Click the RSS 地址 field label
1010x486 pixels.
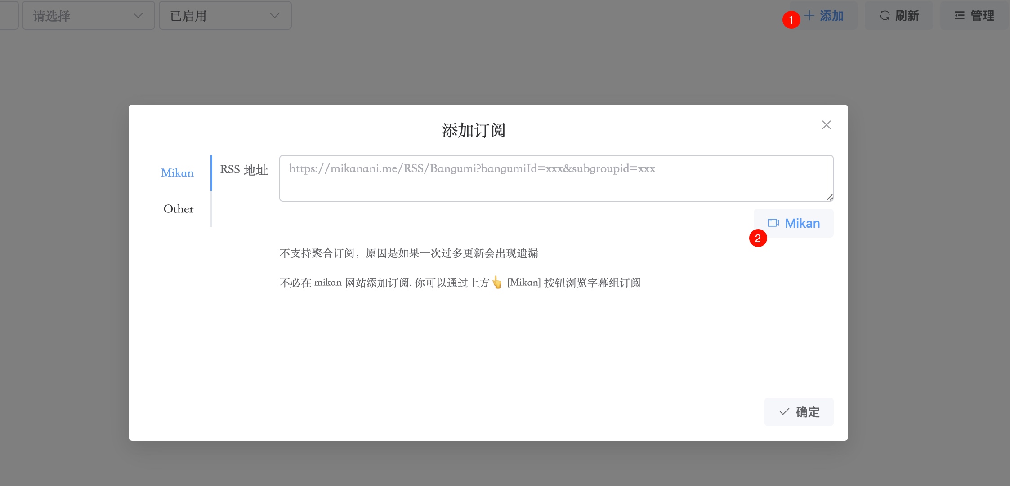(244, 170)
